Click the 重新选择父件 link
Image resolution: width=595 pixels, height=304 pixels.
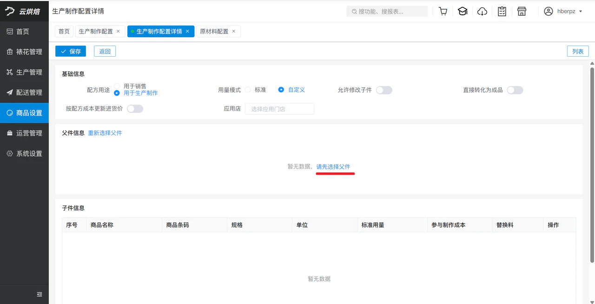(105, 133)
